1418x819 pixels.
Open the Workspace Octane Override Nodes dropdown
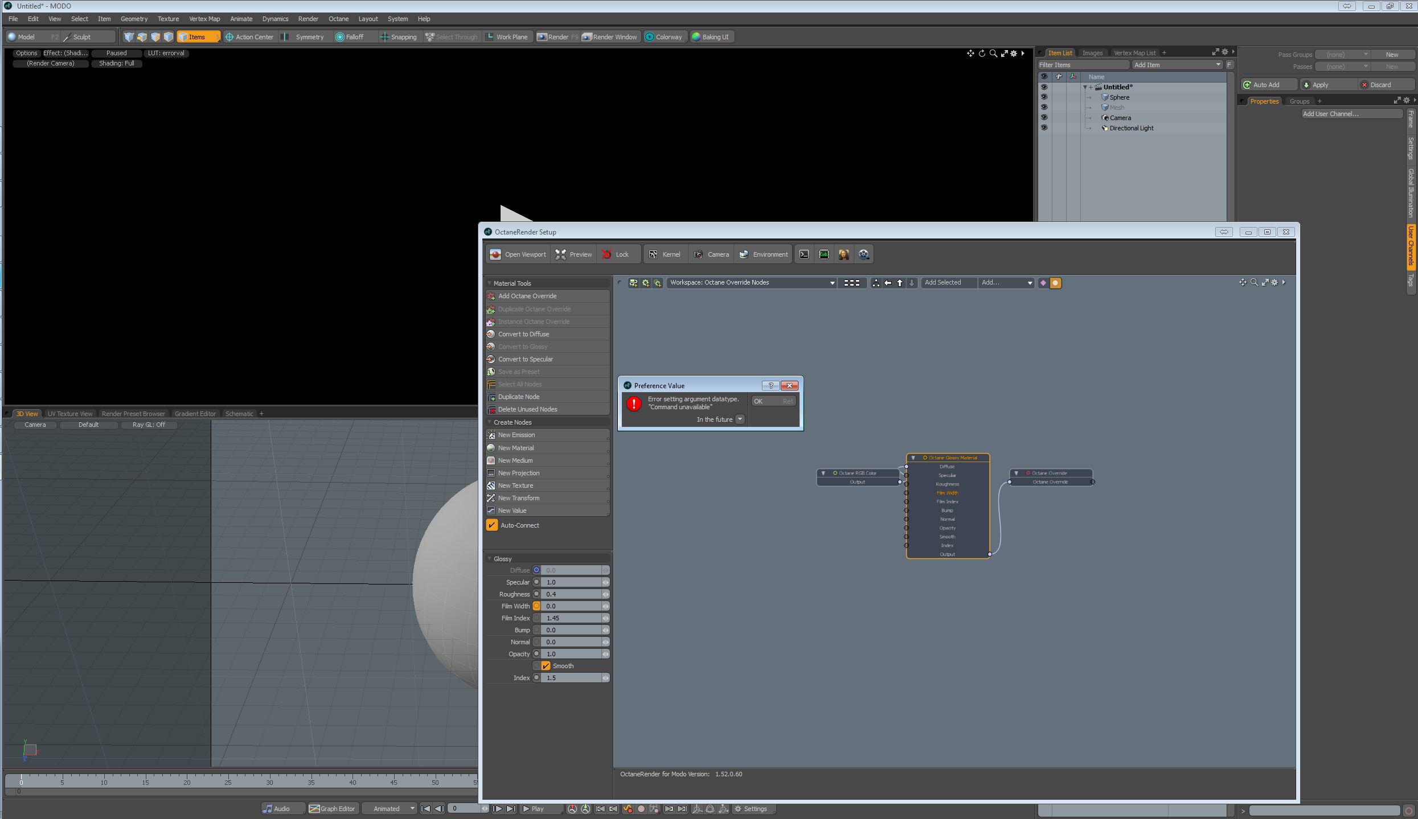[x=752, y=283]
